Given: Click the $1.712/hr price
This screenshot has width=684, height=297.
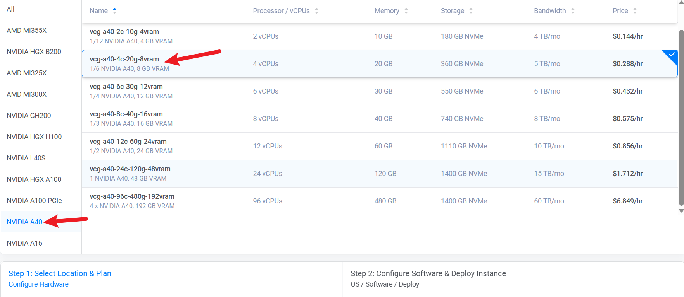Looking at the screenshot, I should [628, 174].
